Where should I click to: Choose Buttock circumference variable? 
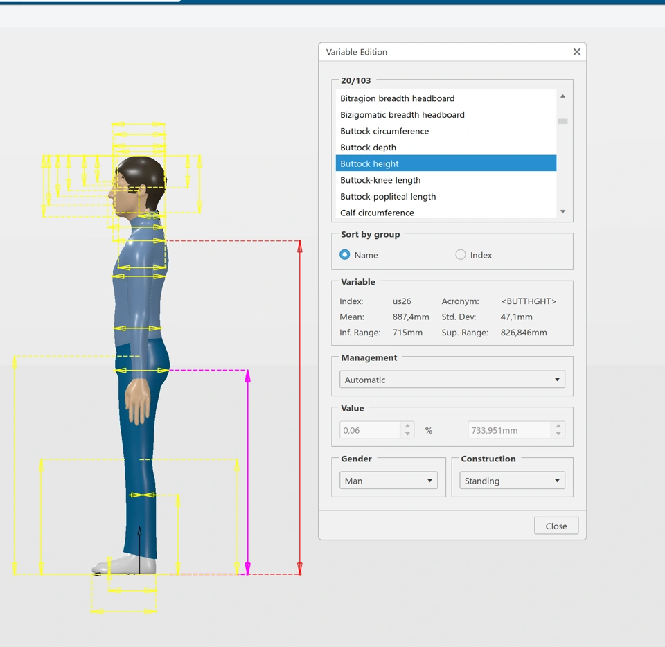tap(445, 131)
